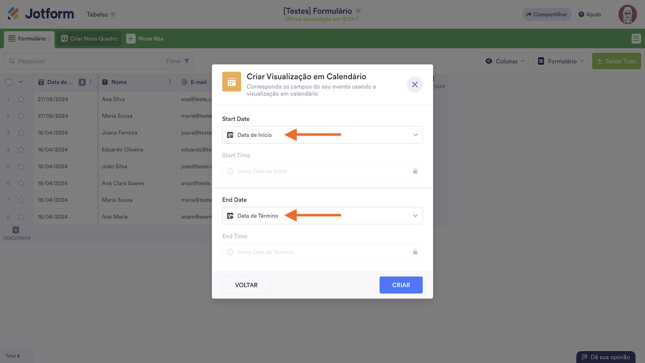Click the Voltar button
Image resolution: width=645 pixels, height=363 pixels.
pos(246,285)
